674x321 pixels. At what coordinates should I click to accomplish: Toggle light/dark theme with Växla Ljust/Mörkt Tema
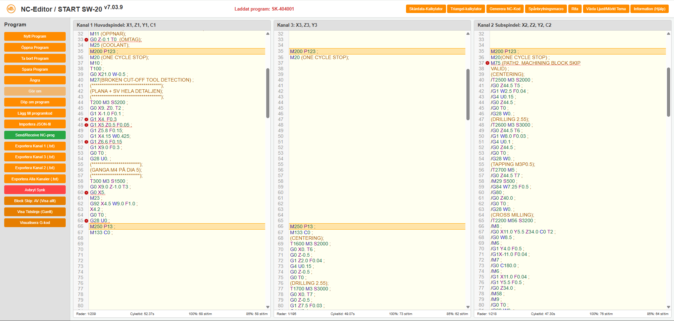(606, 9)
